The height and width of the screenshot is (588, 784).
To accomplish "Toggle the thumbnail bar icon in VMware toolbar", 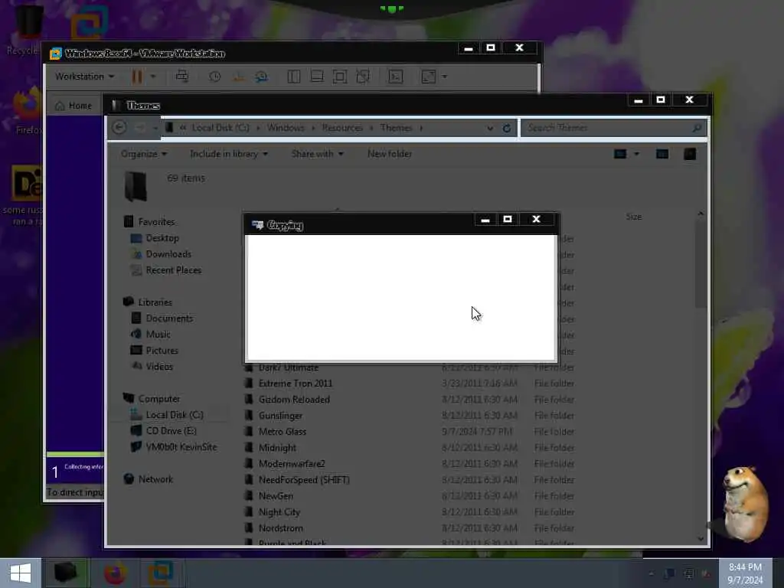I will (x=316, y=77).
